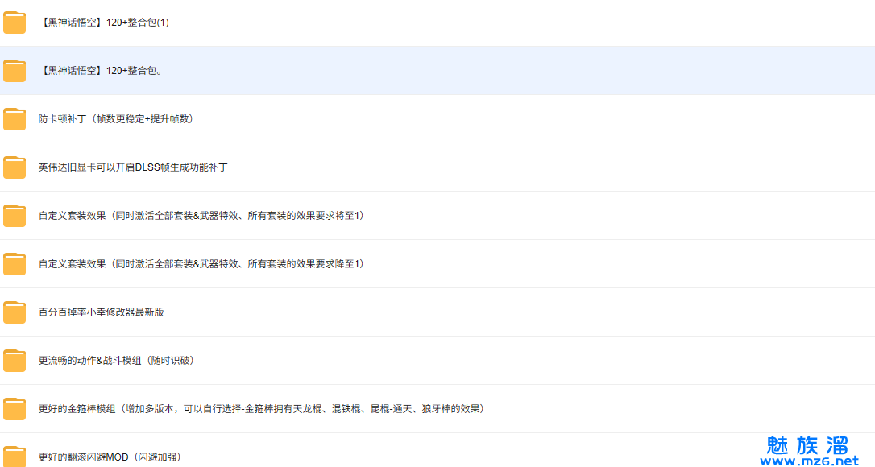Click folder icon beside 更好的翻滚闪避MOD
This screenshot has width=875, height=467.
pos(15,456)
